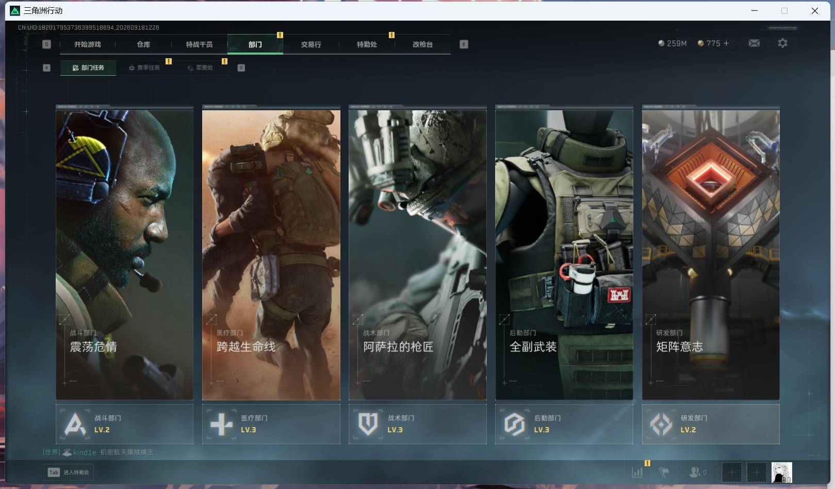Viewport: 835px width, 489px height.
Task: Click the 259M currency amount
Action: pos(677,43)
